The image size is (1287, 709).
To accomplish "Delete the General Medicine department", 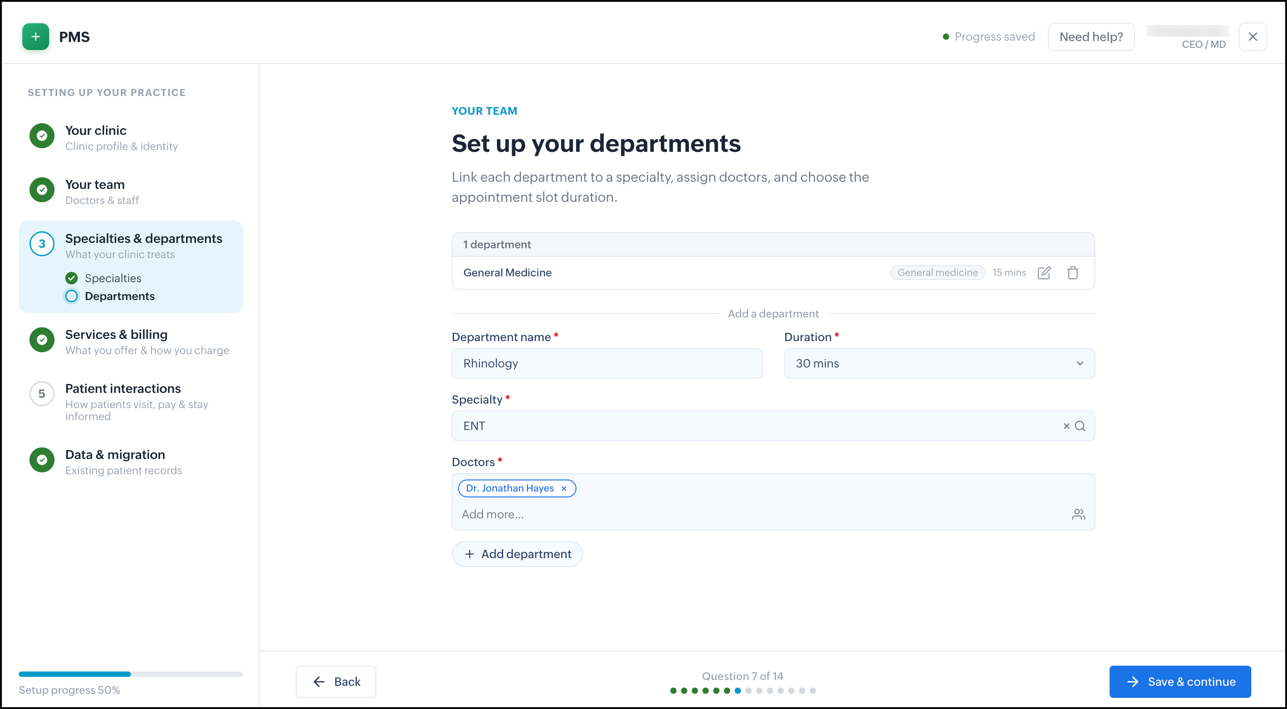I will [x=1072, y=273].
